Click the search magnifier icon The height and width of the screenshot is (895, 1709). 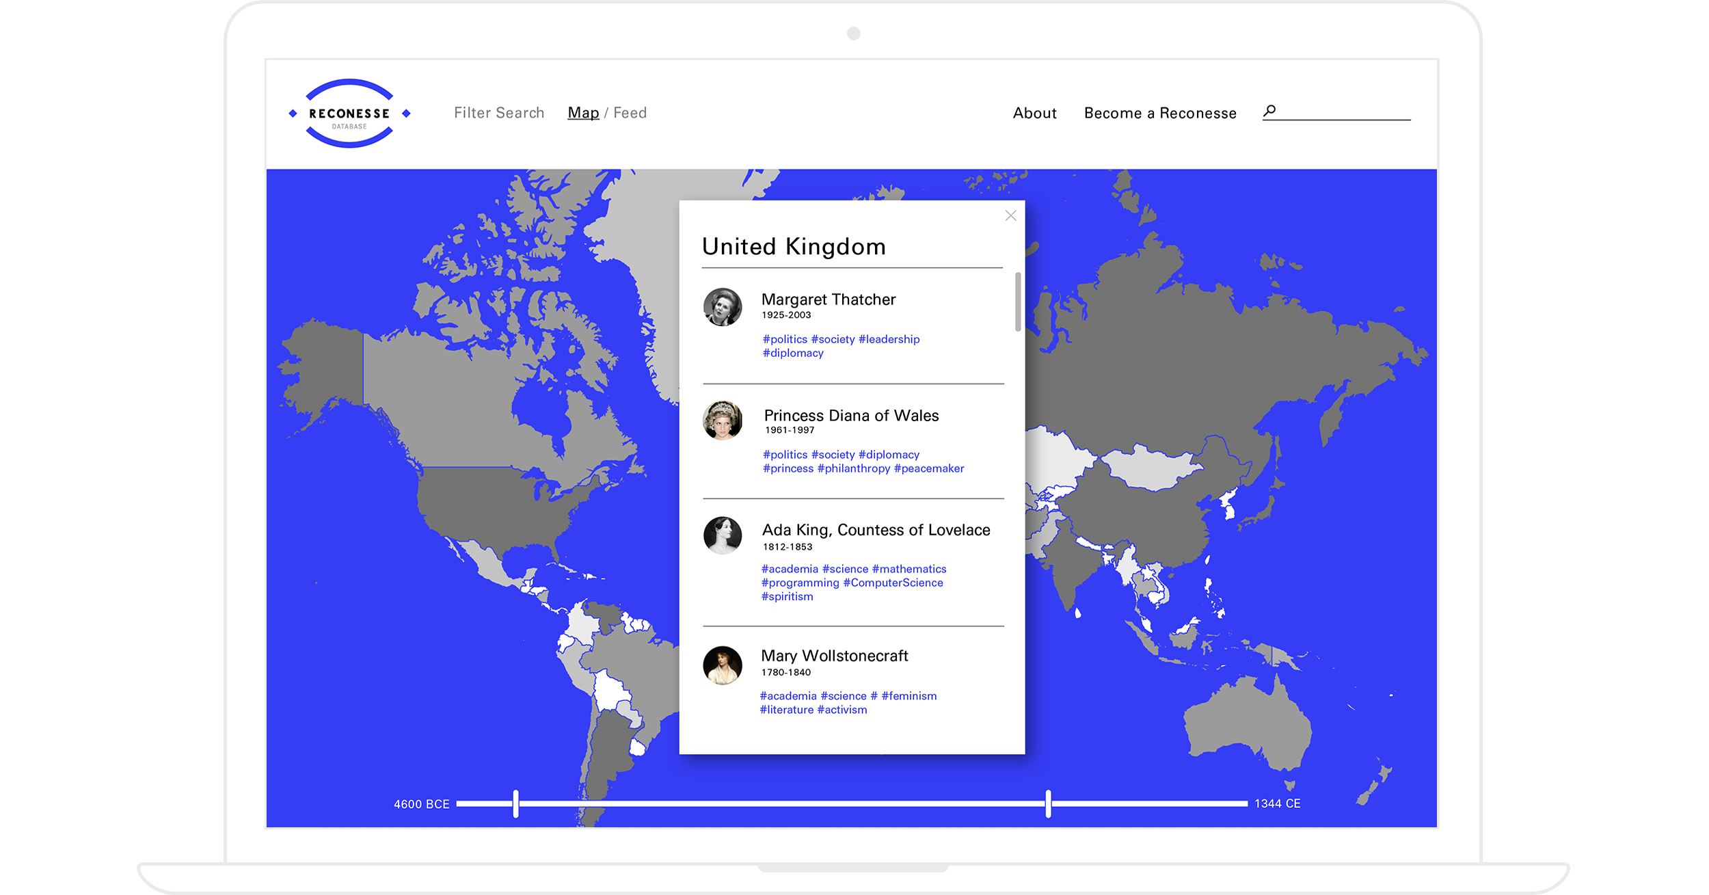pos(1269,111)
